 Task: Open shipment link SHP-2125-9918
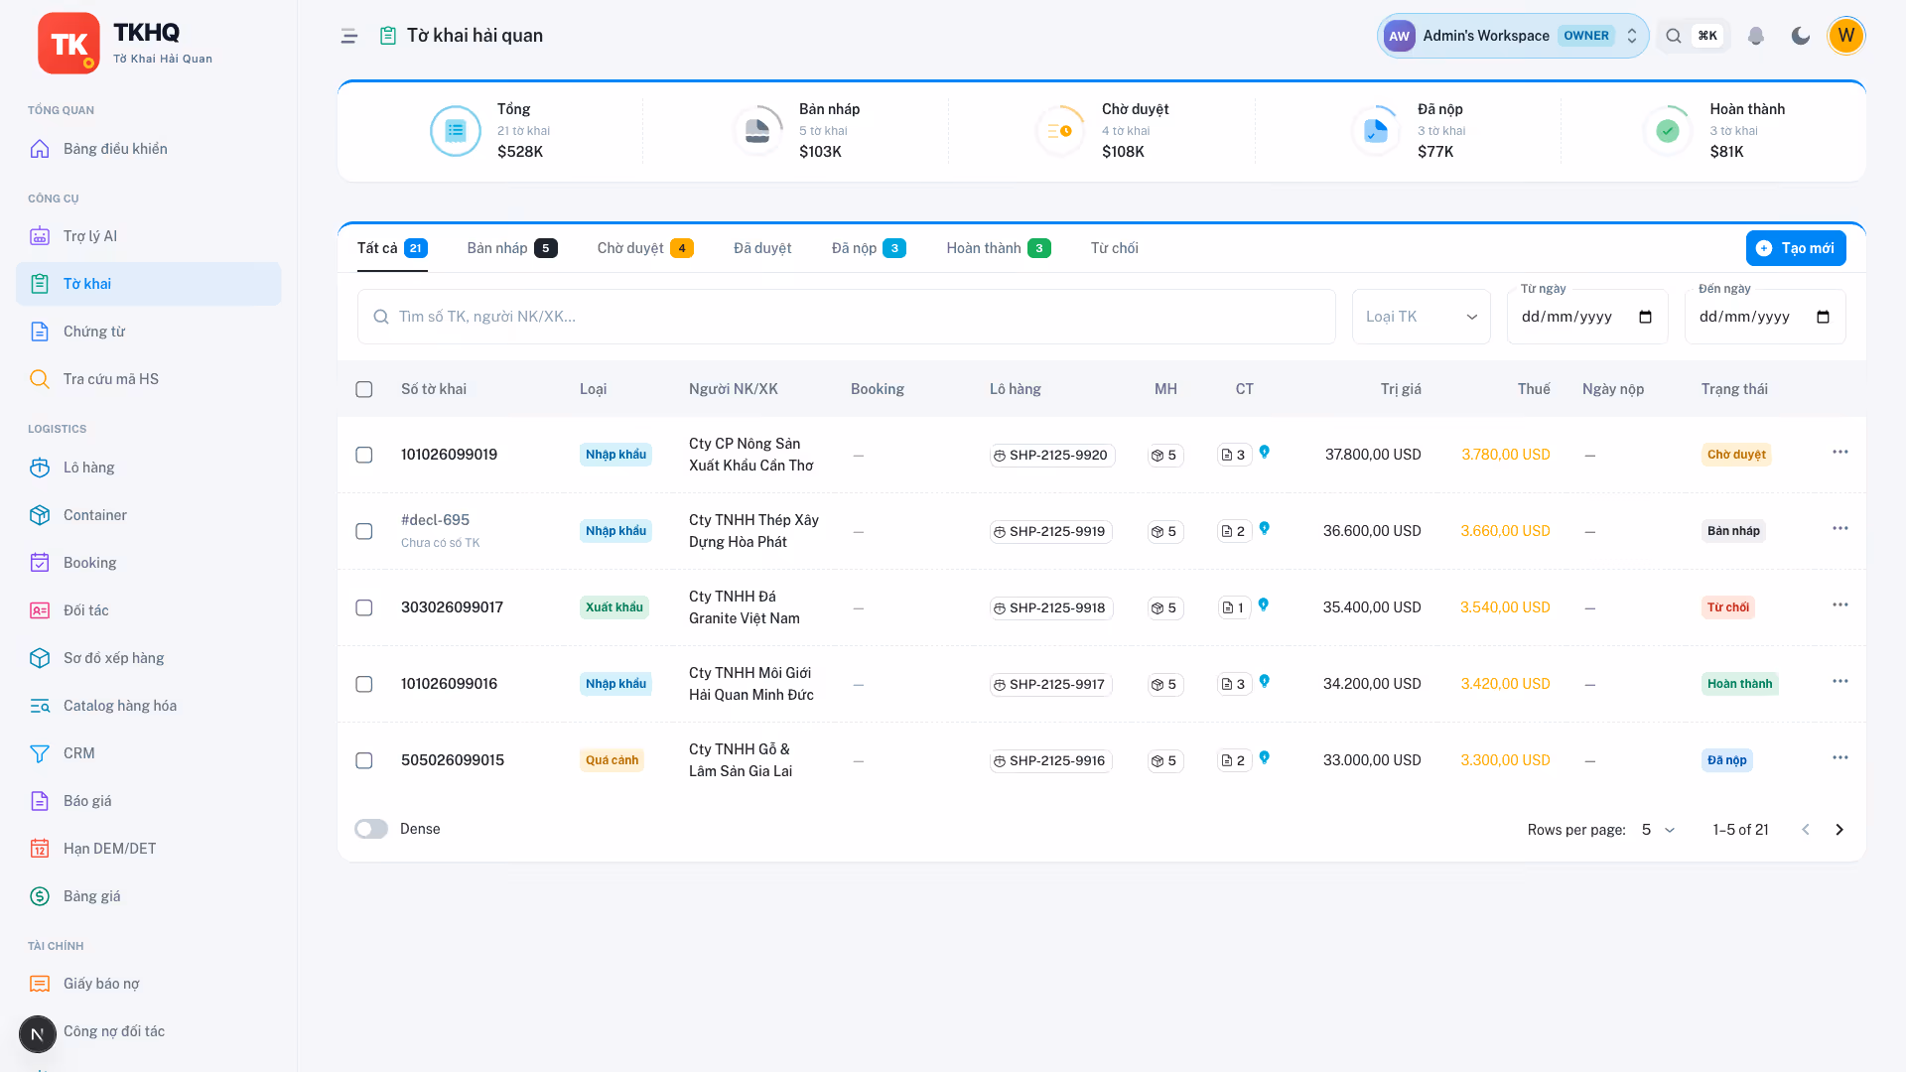tap(1050, 607)
